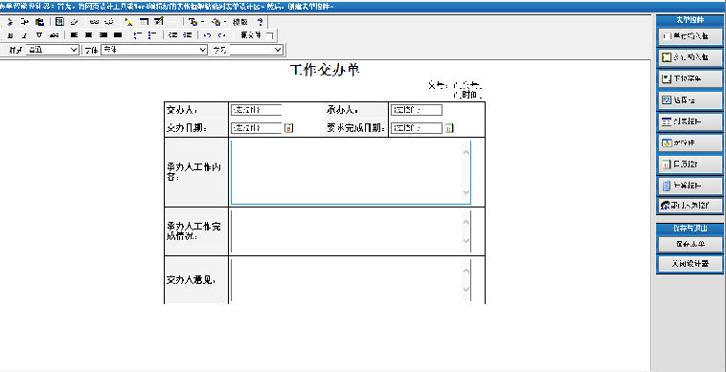Click the Remove Link icon
This screenshot has width=726, height=372.
coord(109,22)
